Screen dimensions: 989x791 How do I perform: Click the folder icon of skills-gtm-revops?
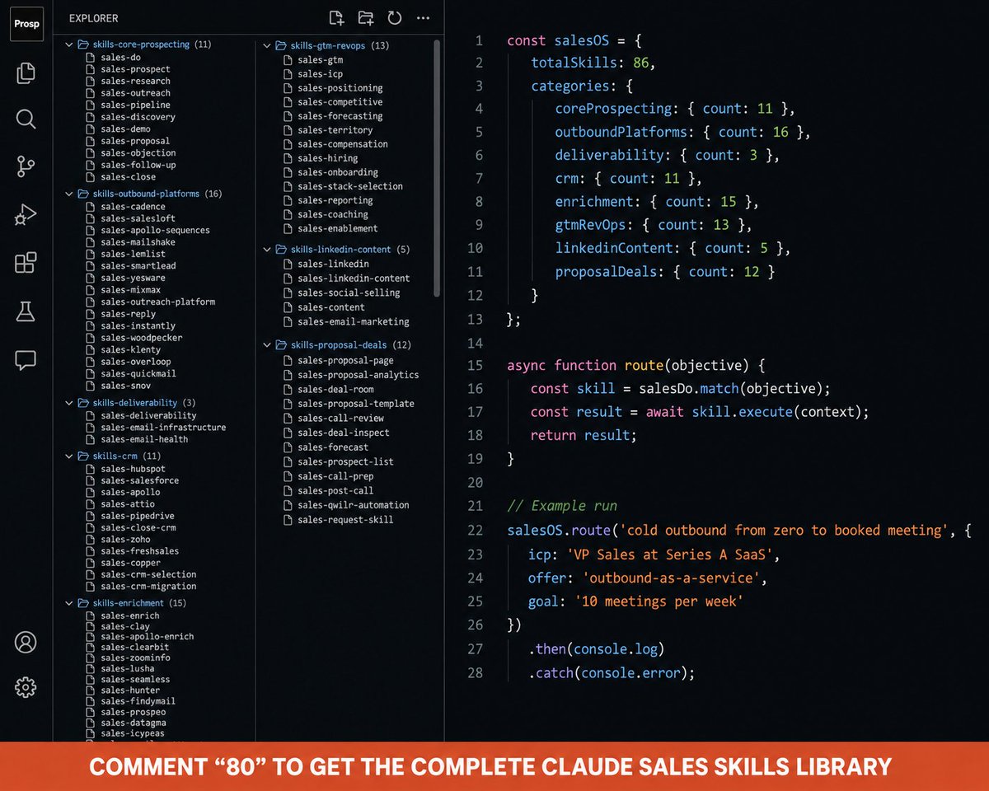tap(281, 46)
